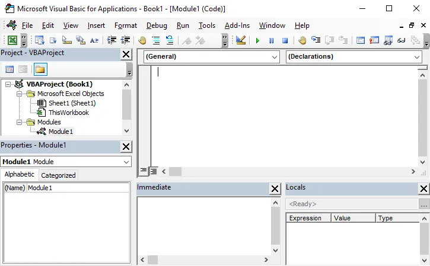
Task: Open the Format menu
Action: pos(126,25)
